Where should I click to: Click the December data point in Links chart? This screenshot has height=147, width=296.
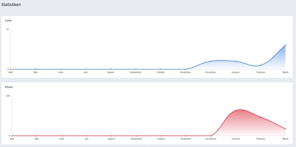pyautogui.click(x=210, y=61)
